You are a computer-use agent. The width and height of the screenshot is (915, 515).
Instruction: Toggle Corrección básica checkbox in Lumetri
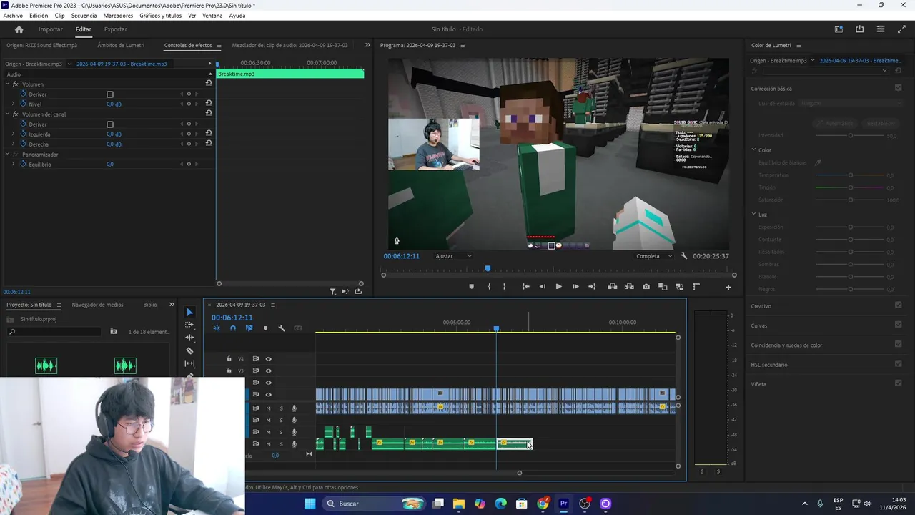[898, 88]
